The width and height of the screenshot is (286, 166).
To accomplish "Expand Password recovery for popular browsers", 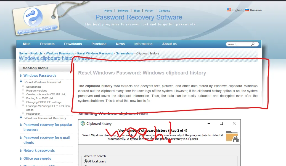I will click(21, 125).
